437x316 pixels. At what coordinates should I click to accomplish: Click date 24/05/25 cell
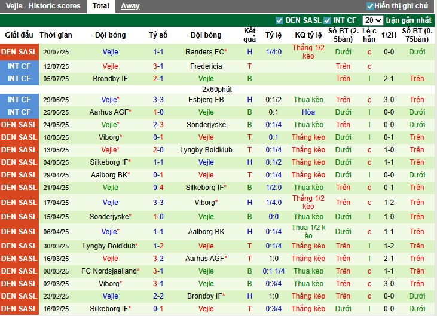pyautogui.click(x=56, y=125)
